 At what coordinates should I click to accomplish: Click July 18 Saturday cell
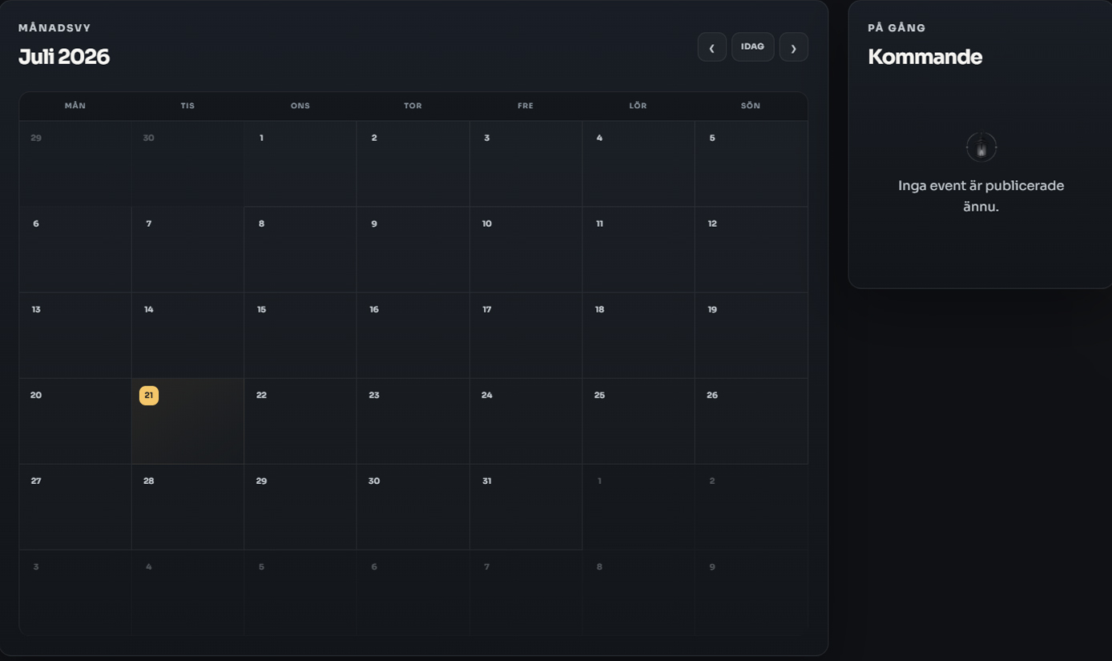pos(639,335)
